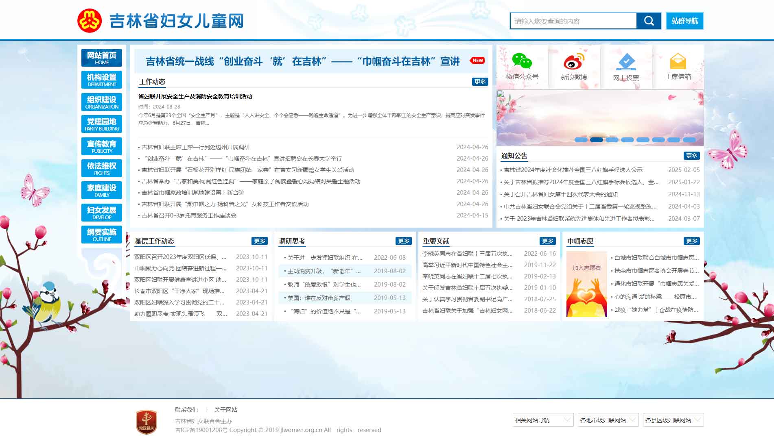Click 更多 beside 重要文献

click(547, 241)
